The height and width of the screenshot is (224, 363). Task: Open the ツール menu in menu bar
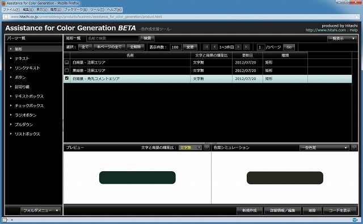tap(97, 10)
